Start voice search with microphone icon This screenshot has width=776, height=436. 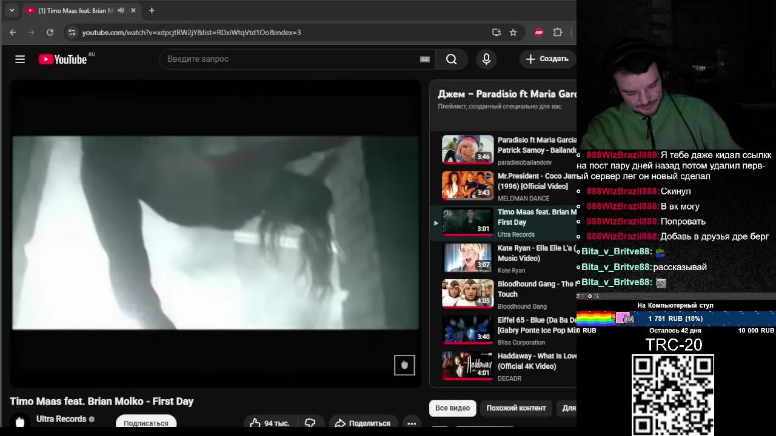click(x=486, y=59)
